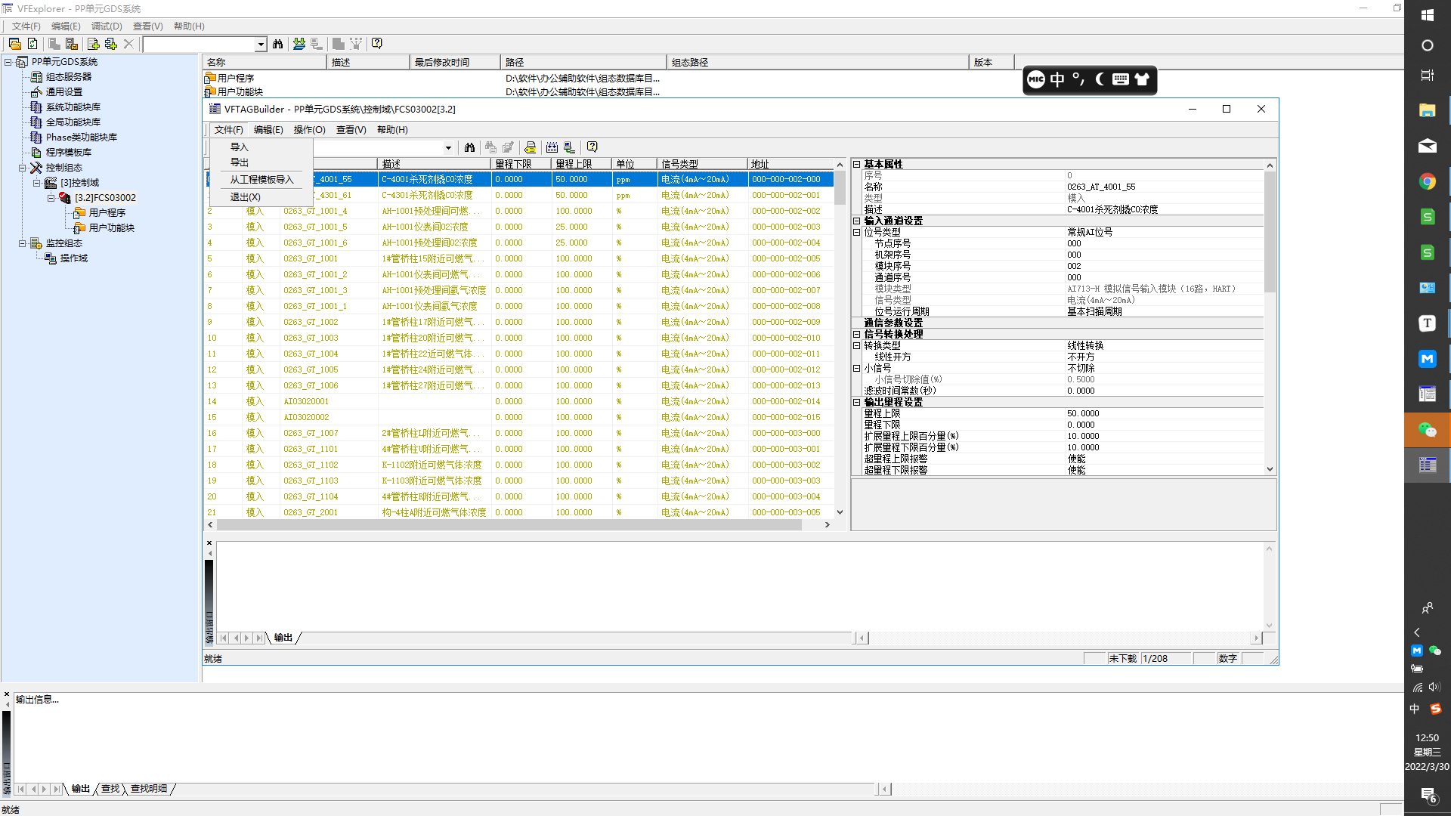Click the 描述 column header in tag table
The height and width of the screenshot is (816, 1451).
pos(434,164)
